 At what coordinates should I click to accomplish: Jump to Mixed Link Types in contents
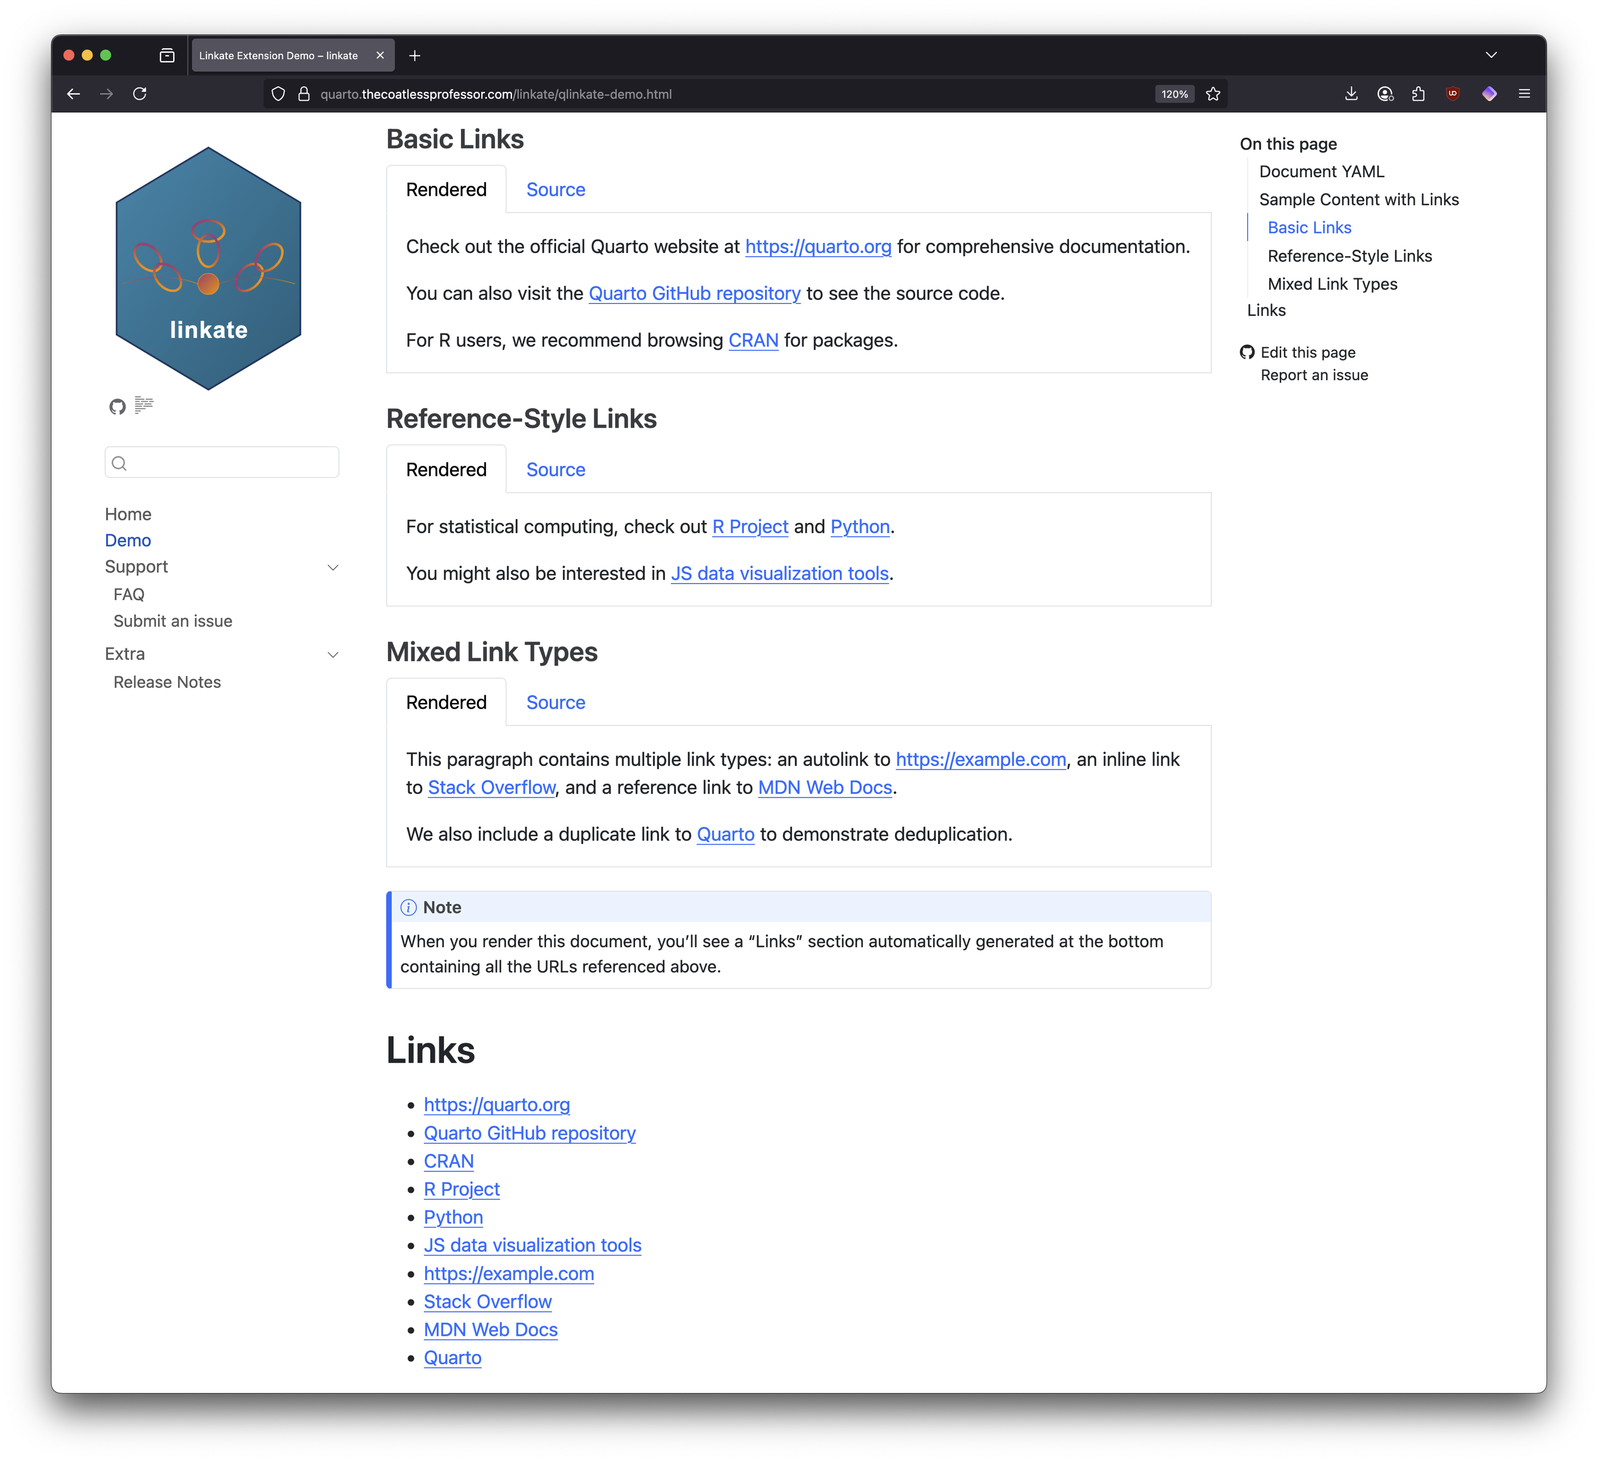pos(1332,284)
